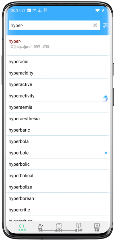Switch to the 词根 word roots tab
115x241 pixels.
tap(40, 228)
